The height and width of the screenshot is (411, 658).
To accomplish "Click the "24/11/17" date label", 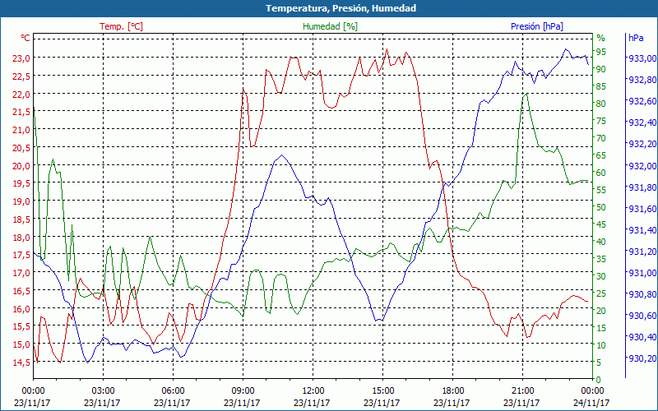I will 591,403.
